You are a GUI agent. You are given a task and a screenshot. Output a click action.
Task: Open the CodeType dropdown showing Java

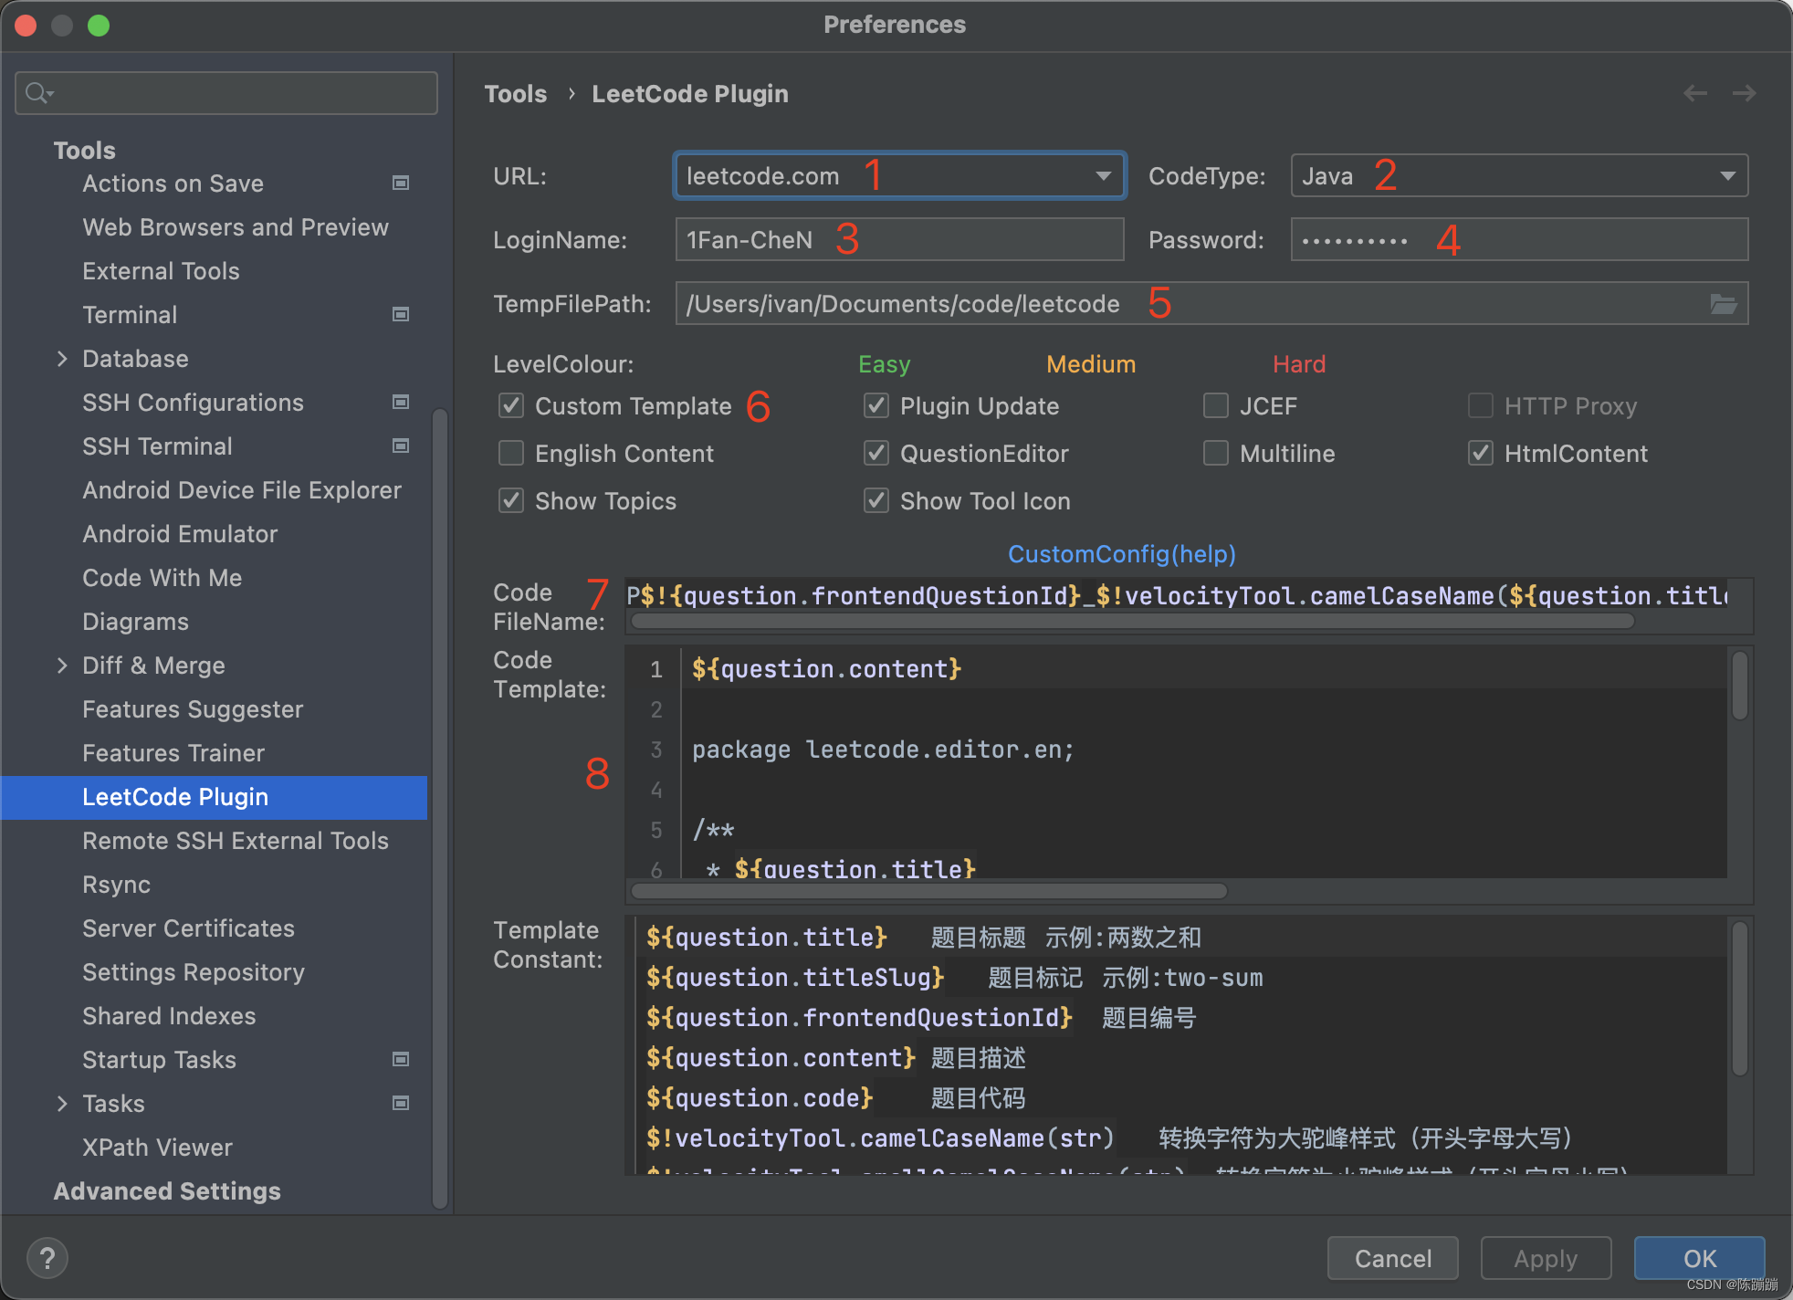[1519, 175]
